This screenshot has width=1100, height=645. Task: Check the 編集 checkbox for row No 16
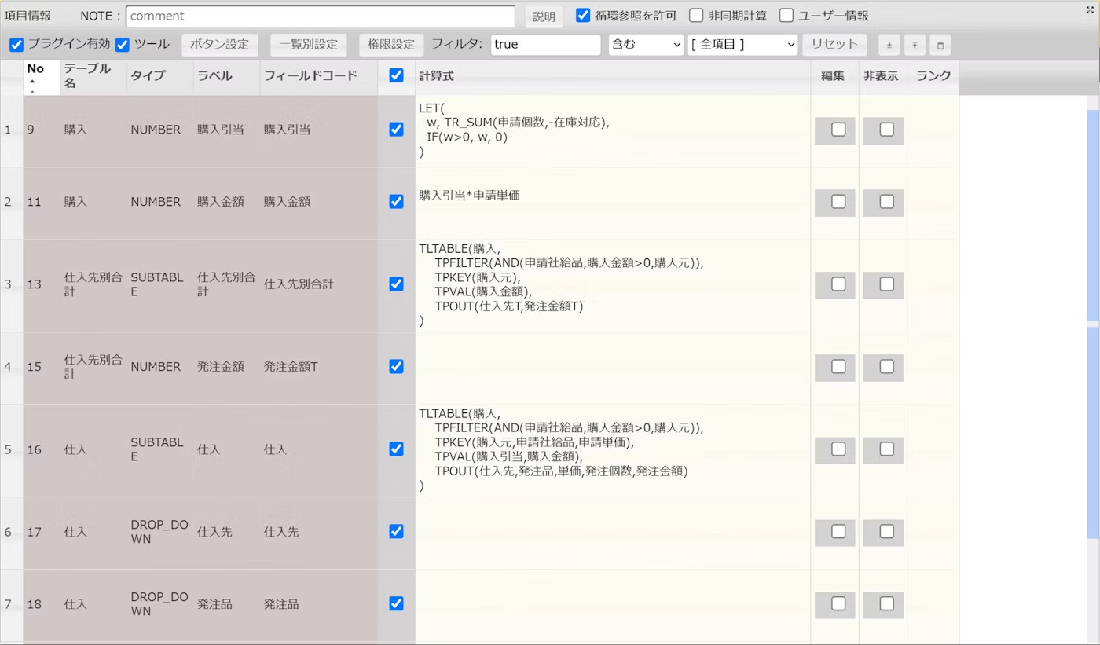tap(838, 449)
